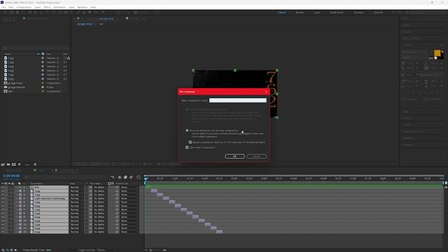Uncheck Adjust composition duration checkbox
Viewport: 448px width, 252px height.
click(190, 142)
